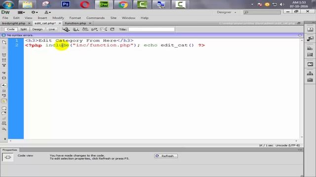Close the edit_cat.php tab
Screen dimensions: 316x177
[x=60, y=23]
